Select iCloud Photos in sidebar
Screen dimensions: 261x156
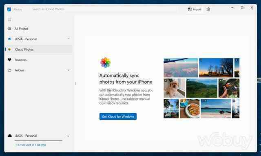pos(39,49)
